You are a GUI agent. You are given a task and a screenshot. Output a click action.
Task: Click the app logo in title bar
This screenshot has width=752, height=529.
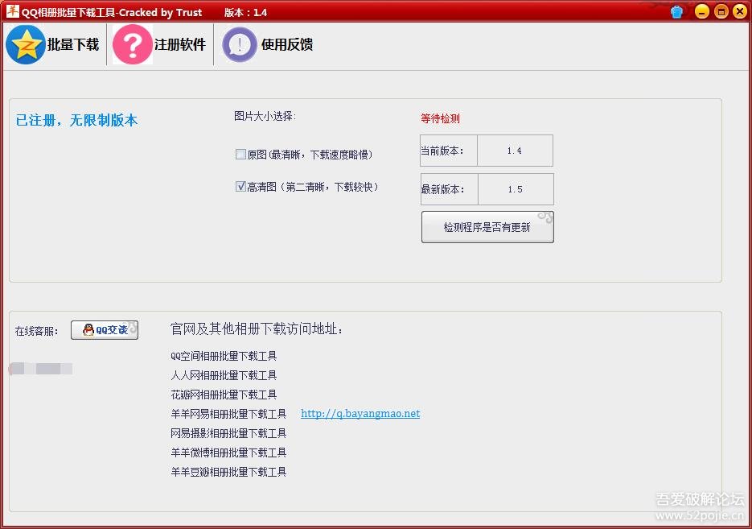coord(13,10)
